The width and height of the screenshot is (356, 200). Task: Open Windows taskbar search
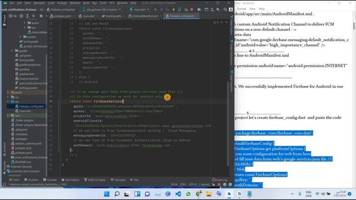[x=117, y=194]
